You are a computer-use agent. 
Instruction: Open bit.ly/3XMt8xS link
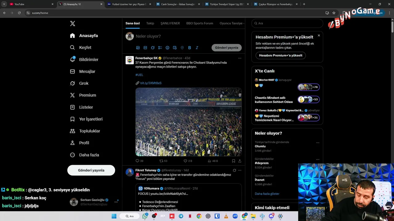(x=151, y=83)
